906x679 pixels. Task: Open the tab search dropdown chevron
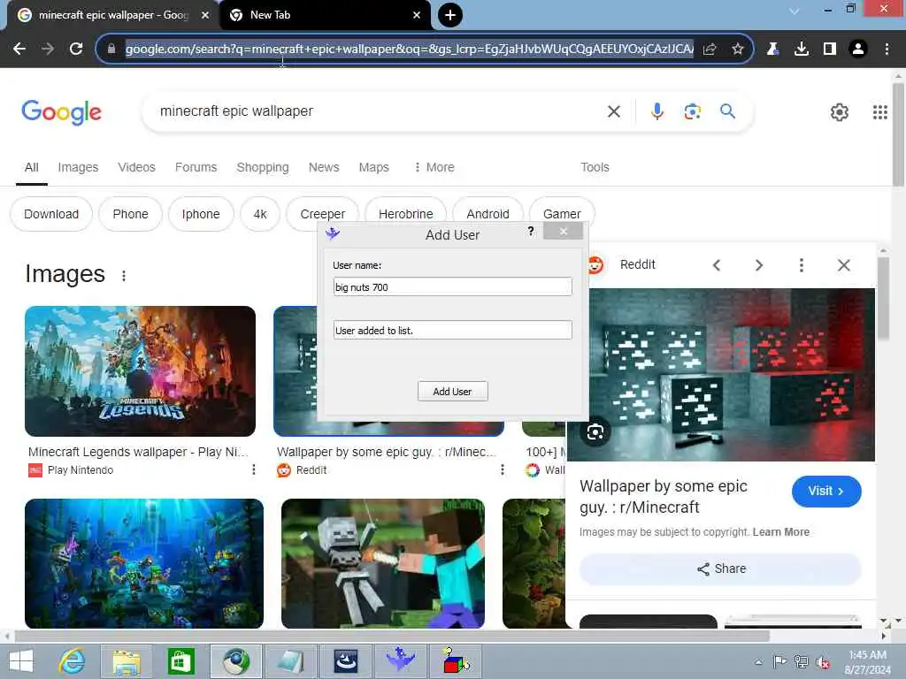coord(795,11)
